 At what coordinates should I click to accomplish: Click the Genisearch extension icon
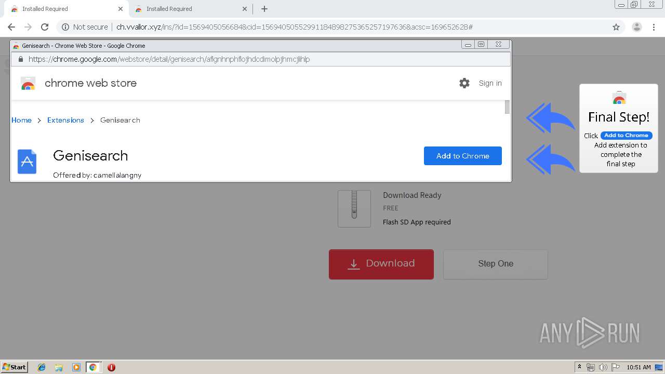[27, 162]
